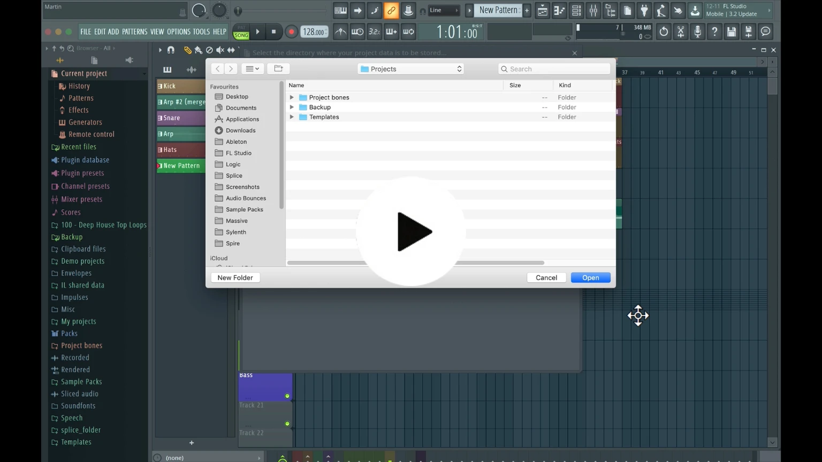Open the PATTERNS menu
The image size is (822, 462).
click(134, 32)
